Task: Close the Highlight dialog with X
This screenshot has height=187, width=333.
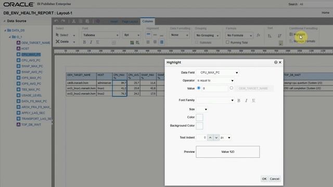Action: click(x=280, y=62)
